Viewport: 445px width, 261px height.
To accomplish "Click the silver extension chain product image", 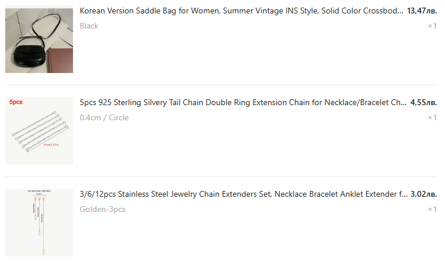I will tap(39, 131).
